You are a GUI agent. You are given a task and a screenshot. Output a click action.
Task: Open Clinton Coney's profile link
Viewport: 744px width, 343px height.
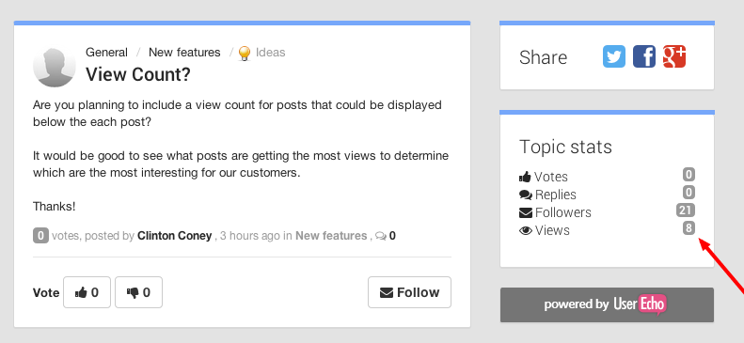[175, 236]
